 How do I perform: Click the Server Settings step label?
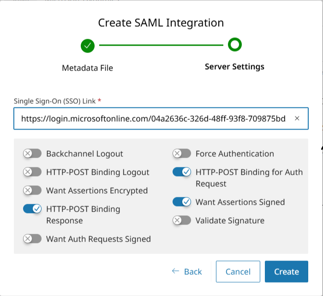click(234, 67)
